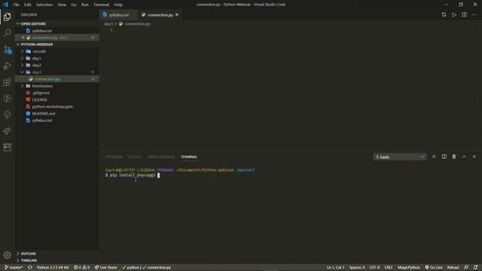Close the terminal panel
This screenshot has height=271, width=482.
[x=474, y=157]
